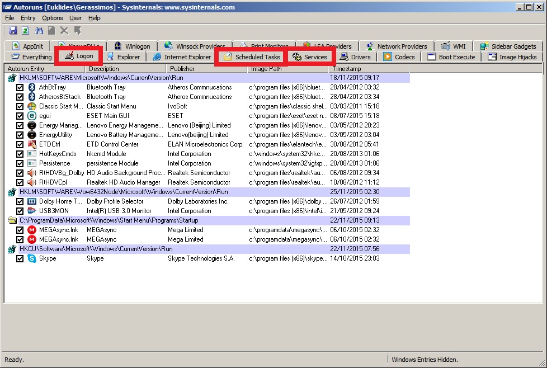Open the Entry menu
Image resolution: width=547 pixels, height=368 pixels.
click(x=28, y=18)
